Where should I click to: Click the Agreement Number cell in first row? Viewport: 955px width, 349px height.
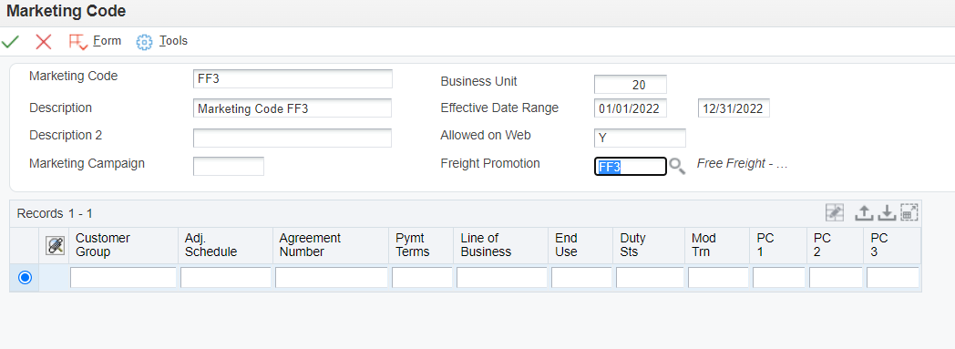click(332, 278)
